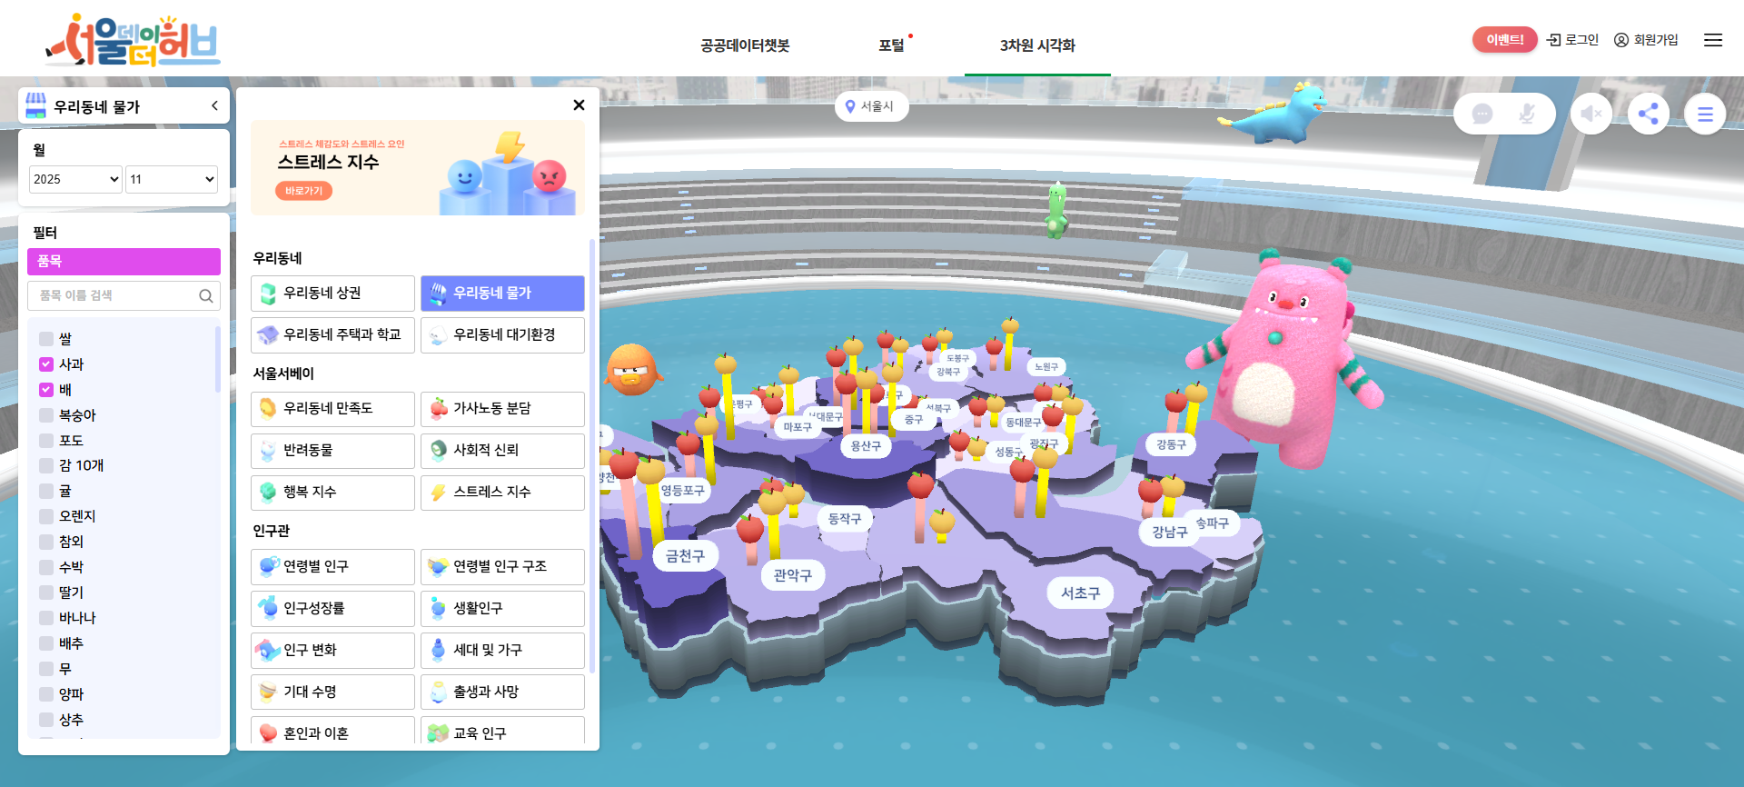Switch to the 3차원 시각화 tab

1037,45
